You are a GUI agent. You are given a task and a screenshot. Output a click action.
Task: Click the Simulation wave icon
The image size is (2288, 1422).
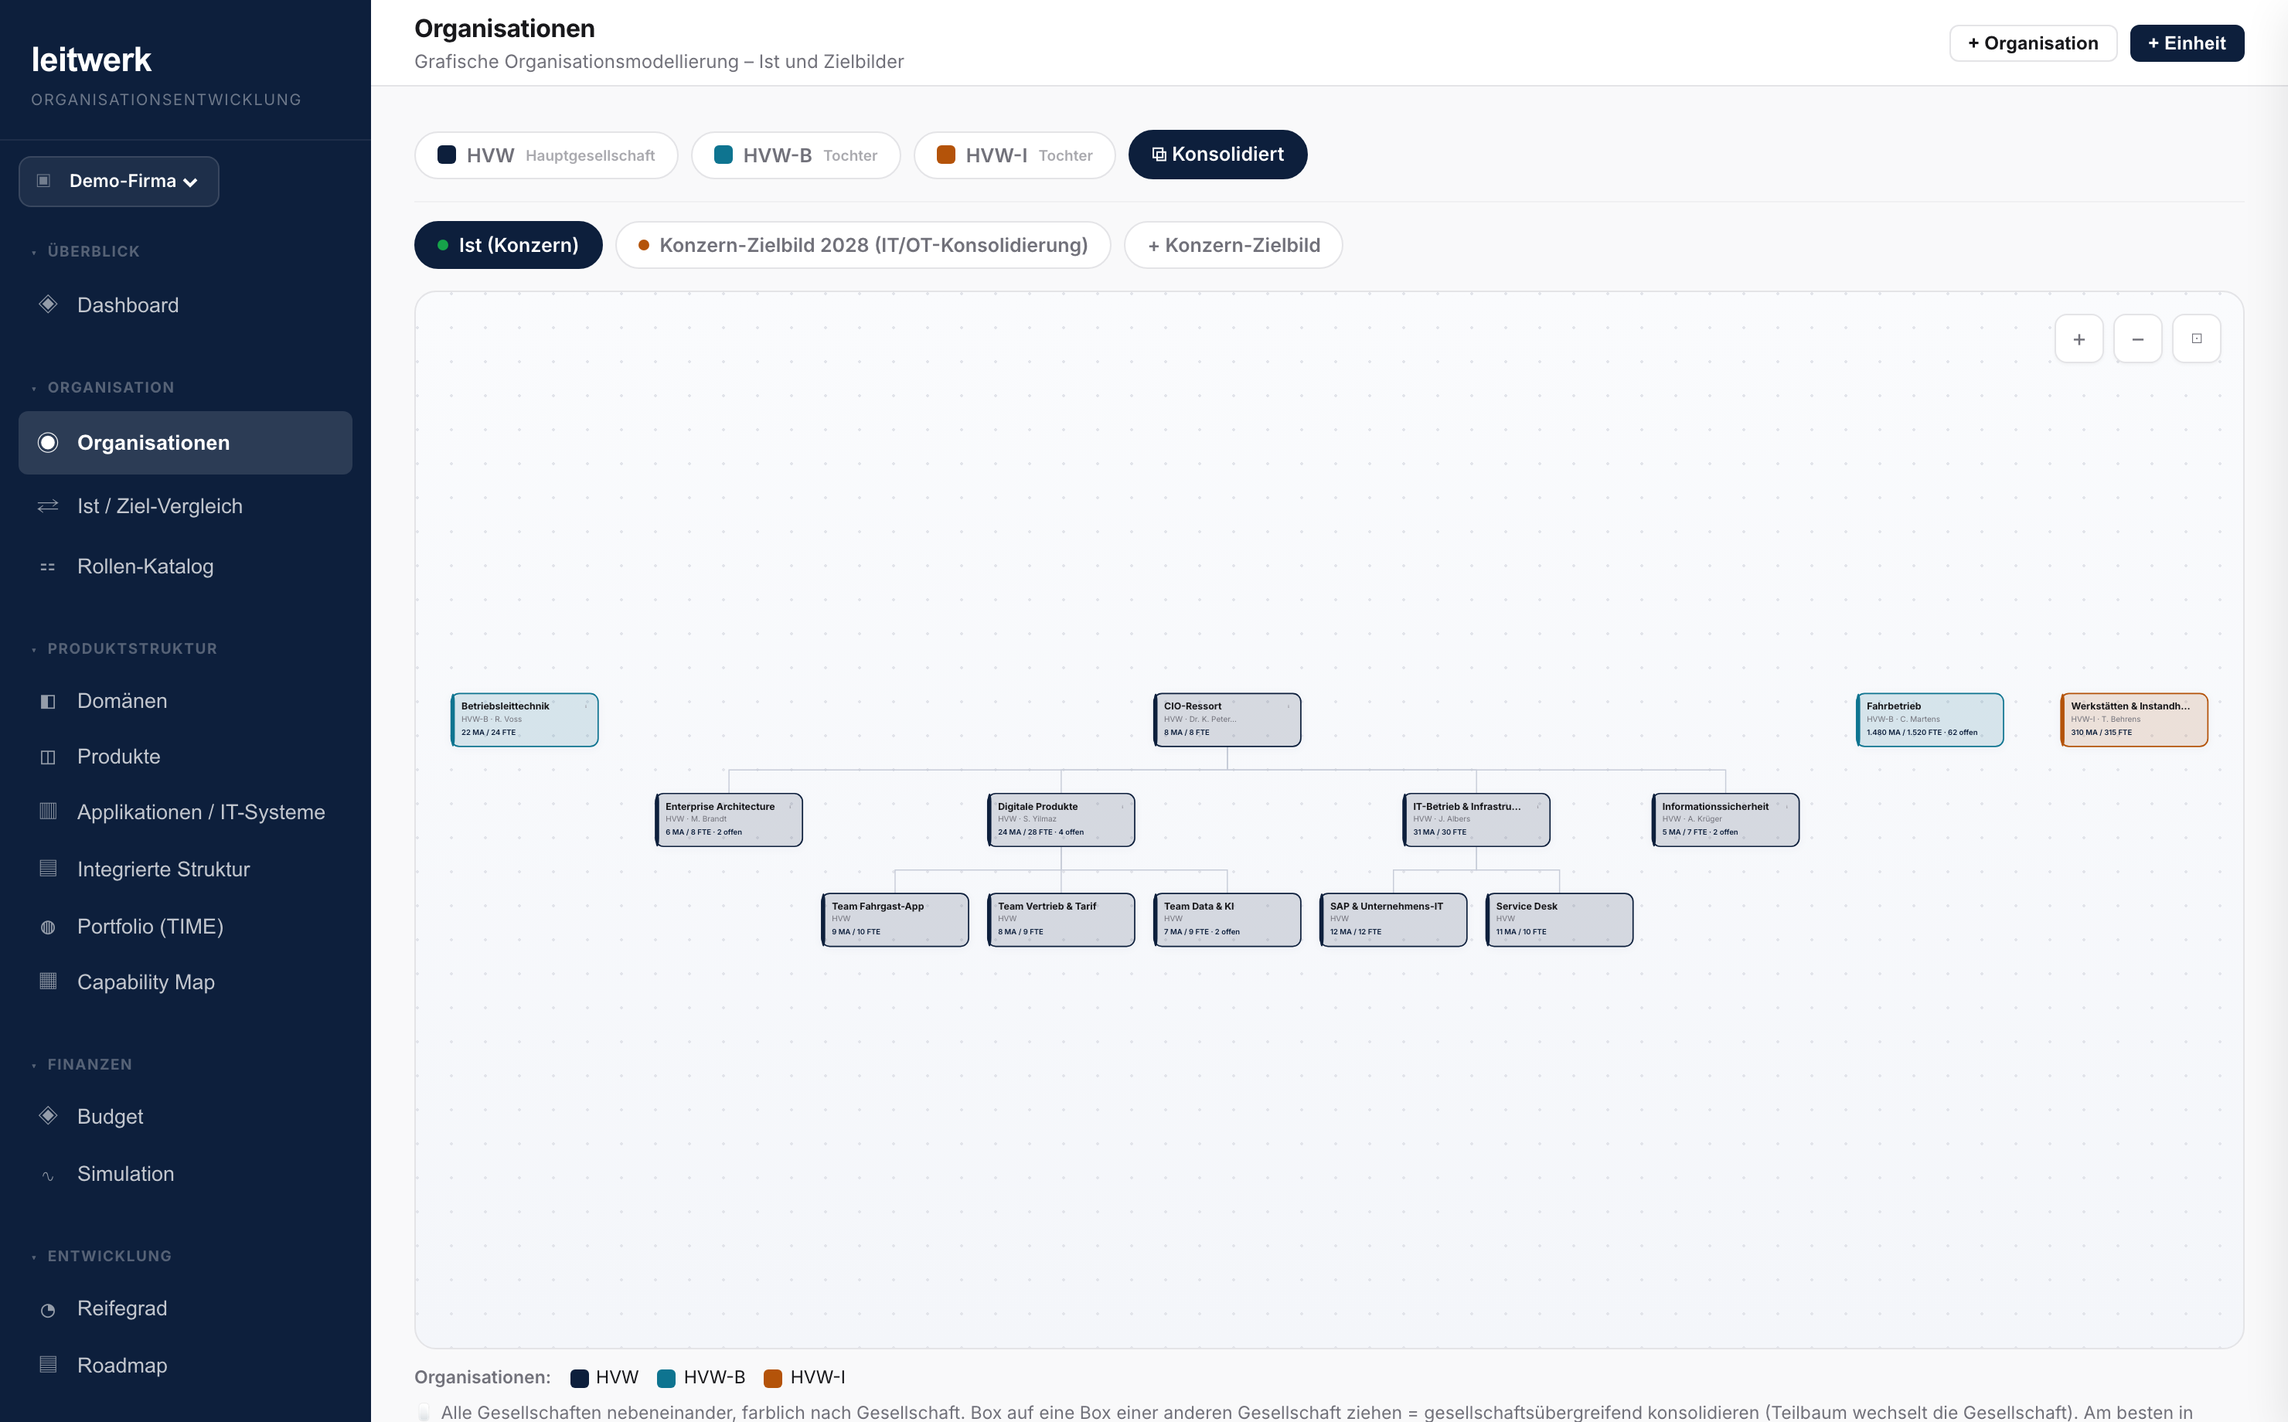pyautogui.click(x=48, y=1175)
